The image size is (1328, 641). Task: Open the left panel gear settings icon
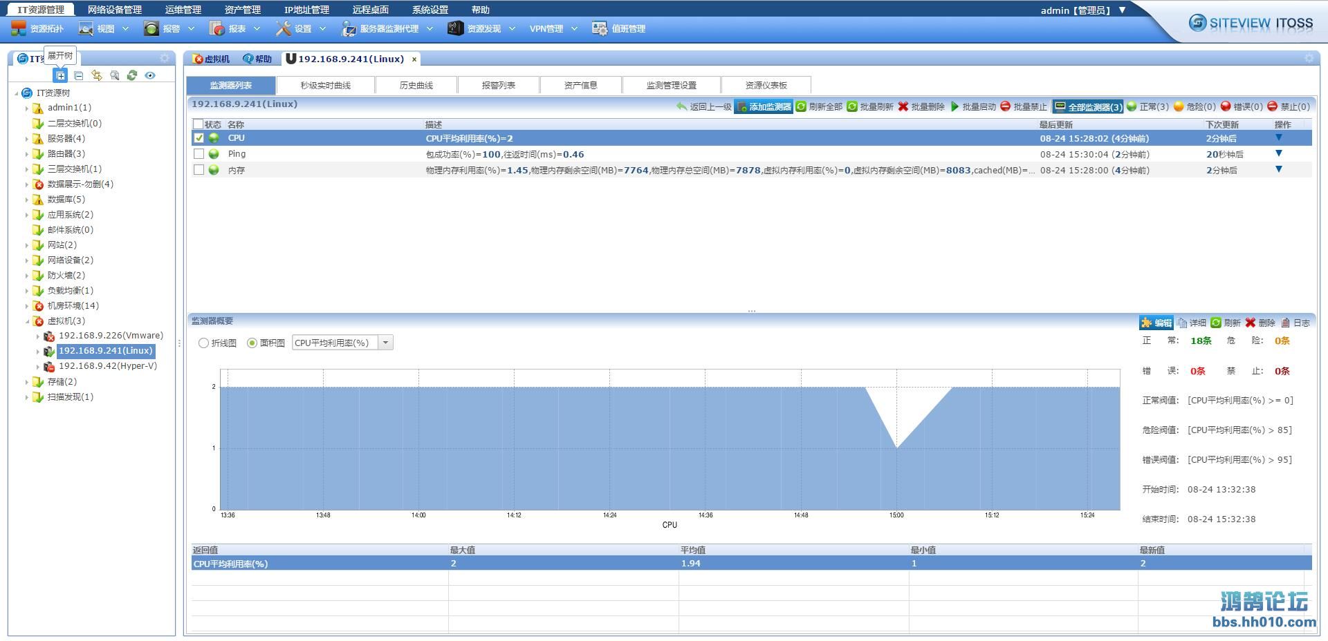tap(165, 58)
